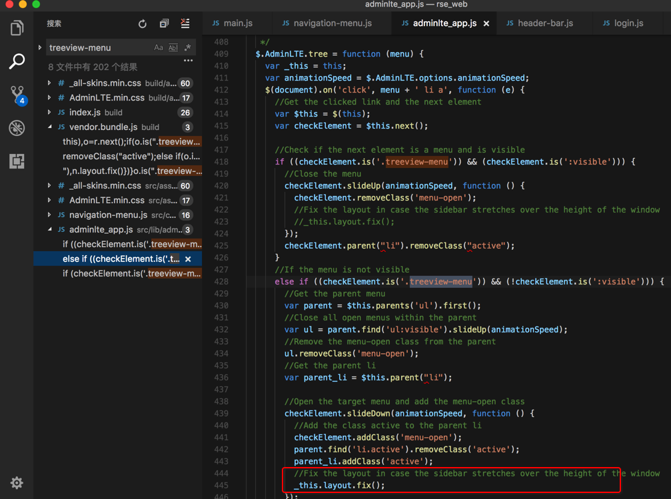The width and height of the screenshot is (671, 499).
Task: Toggle the replace field chevron
Action: 40,48
